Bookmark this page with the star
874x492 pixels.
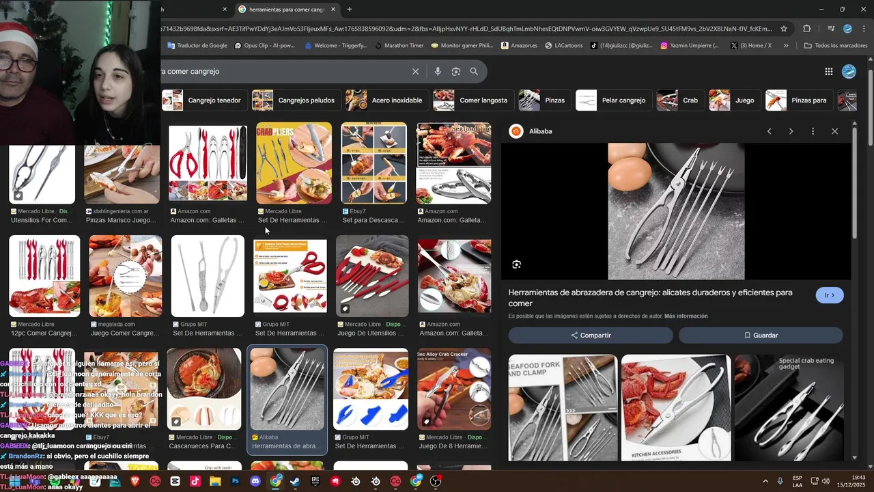coord(784,29)
